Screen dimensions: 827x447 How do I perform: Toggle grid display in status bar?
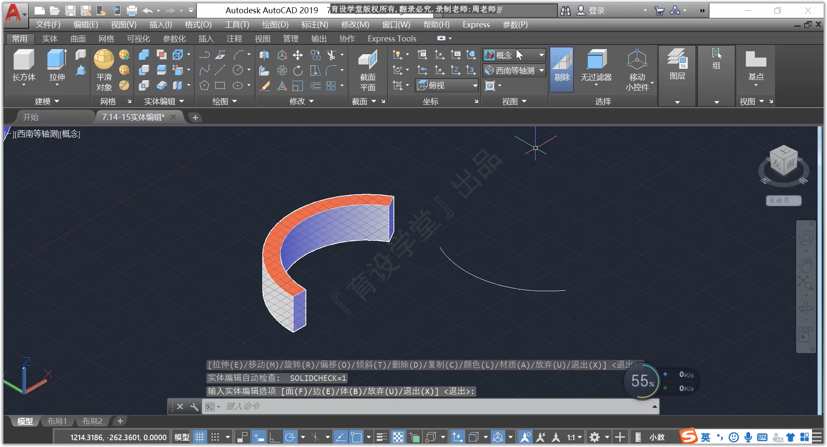coord(199,437)
